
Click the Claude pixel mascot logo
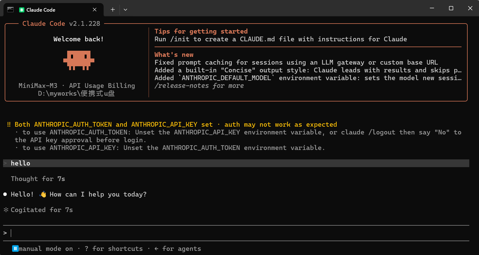point(79,60)
